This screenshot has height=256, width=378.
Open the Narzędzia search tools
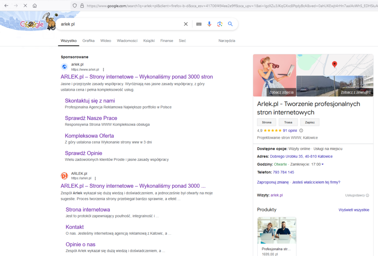227,41
